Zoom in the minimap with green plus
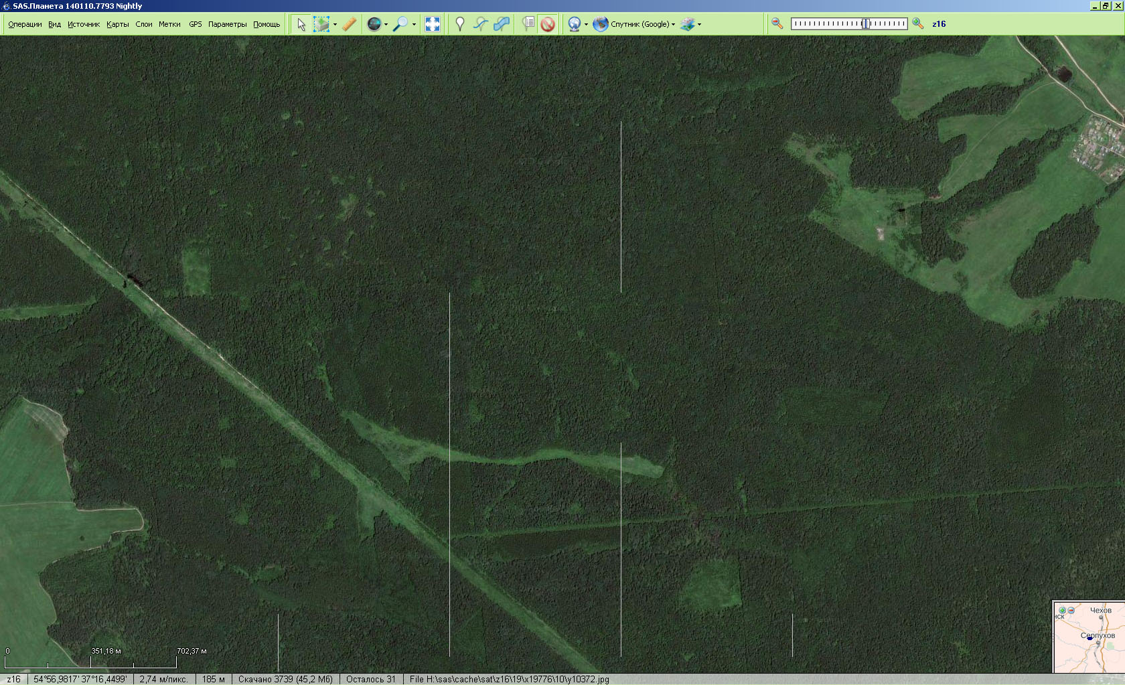This screenshot has height=685, width=1125. (x=1062, y=610)
